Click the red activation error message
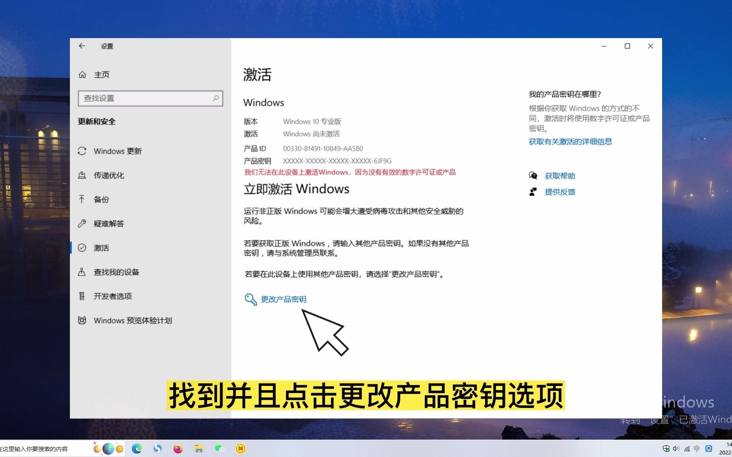The height and width of the screenshot is (457, 732). point(350,172)
